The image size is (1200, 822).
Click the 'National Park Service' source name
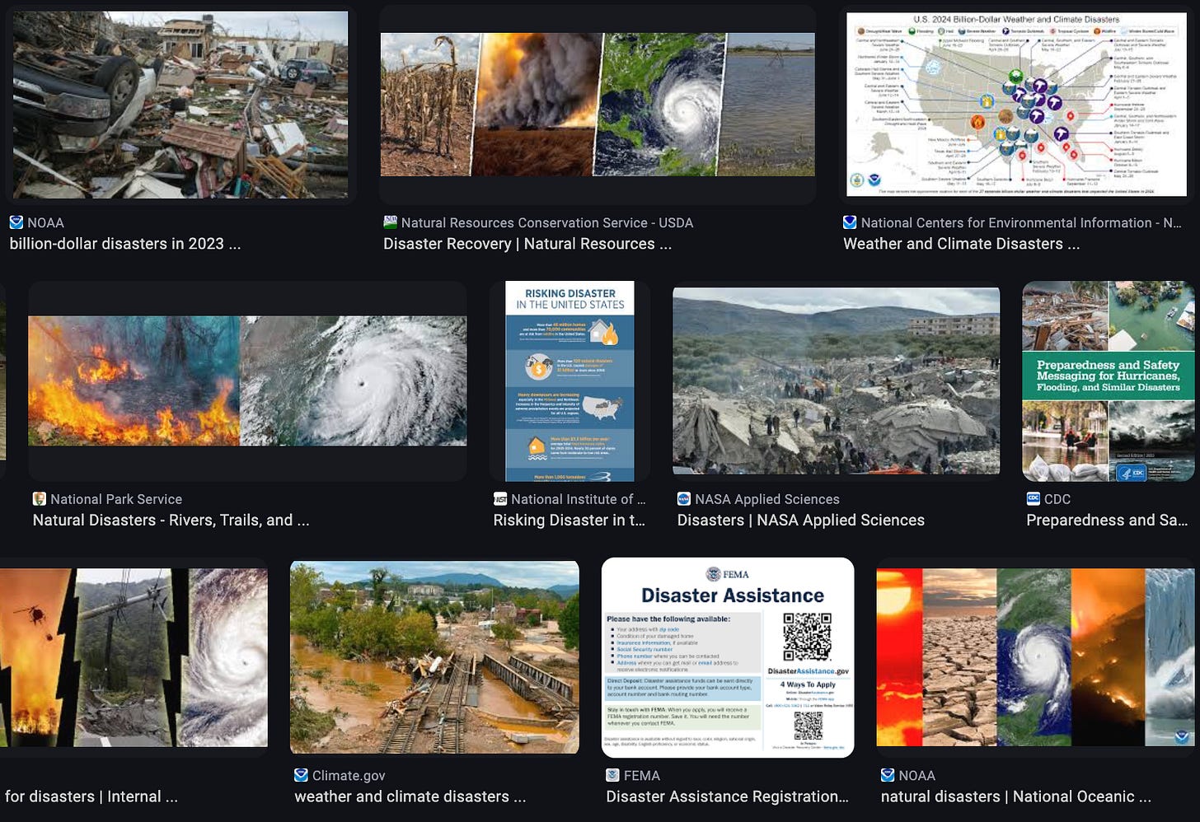pos(116,499)
